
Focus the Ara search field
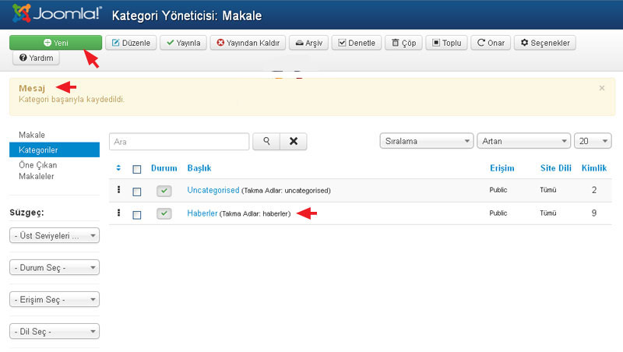click(179, 142)
